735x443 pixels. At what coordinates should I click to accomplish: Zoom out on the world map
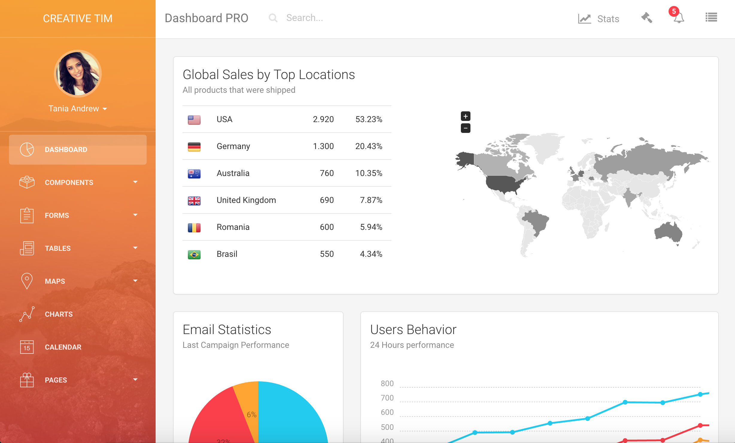click(x=465, y=128)
